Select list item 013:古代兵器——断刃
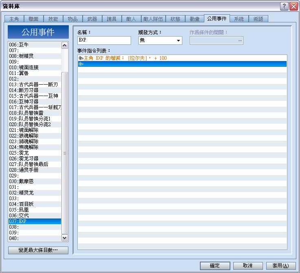 35,85
